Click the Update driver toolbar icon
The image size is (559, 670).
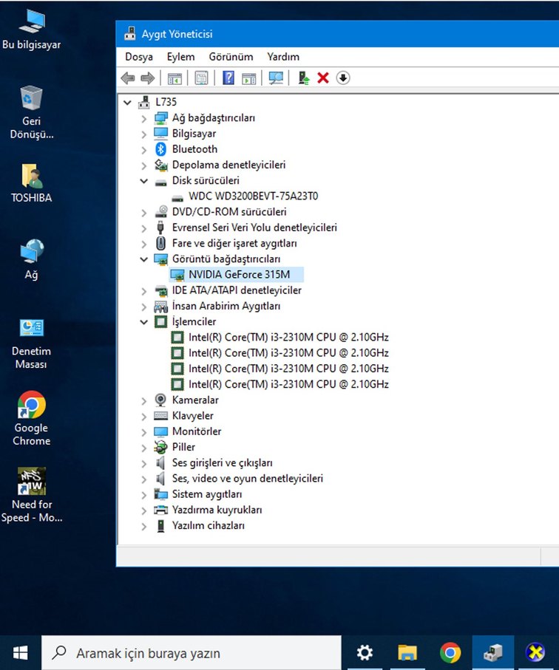click(304, 78)
